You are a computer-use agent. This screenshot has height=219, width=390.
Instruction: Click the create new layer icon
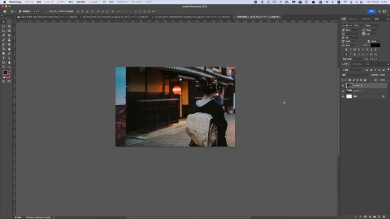[x=379, y=217]
